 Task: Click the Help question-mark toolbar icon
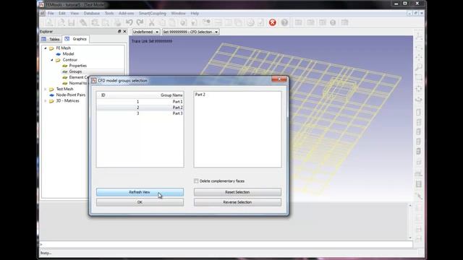[x=284, y=22]
